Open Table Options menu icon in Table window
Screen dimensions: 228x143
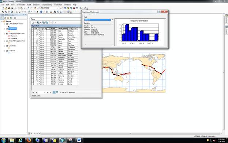[33, 23]
